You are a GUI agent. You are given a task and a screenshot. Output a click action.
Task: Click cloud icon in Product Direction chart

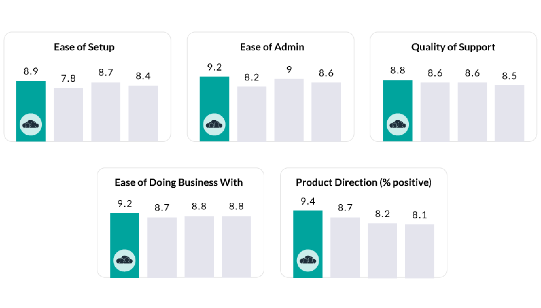308,261
